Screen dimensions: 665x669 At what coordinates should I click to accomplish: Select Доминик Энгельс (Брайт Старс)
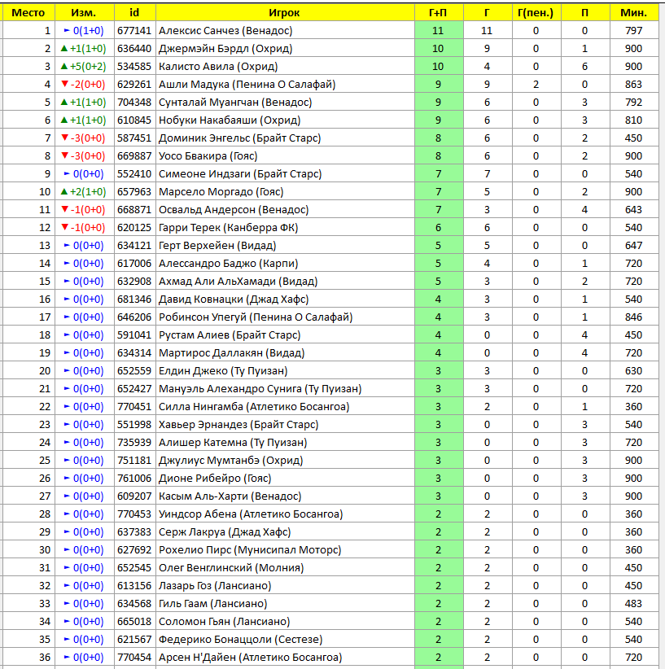tap(285, 138)
